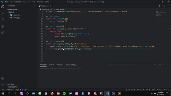Select the testing.py editor tab

pyautogui.click(x=45, y=6)
